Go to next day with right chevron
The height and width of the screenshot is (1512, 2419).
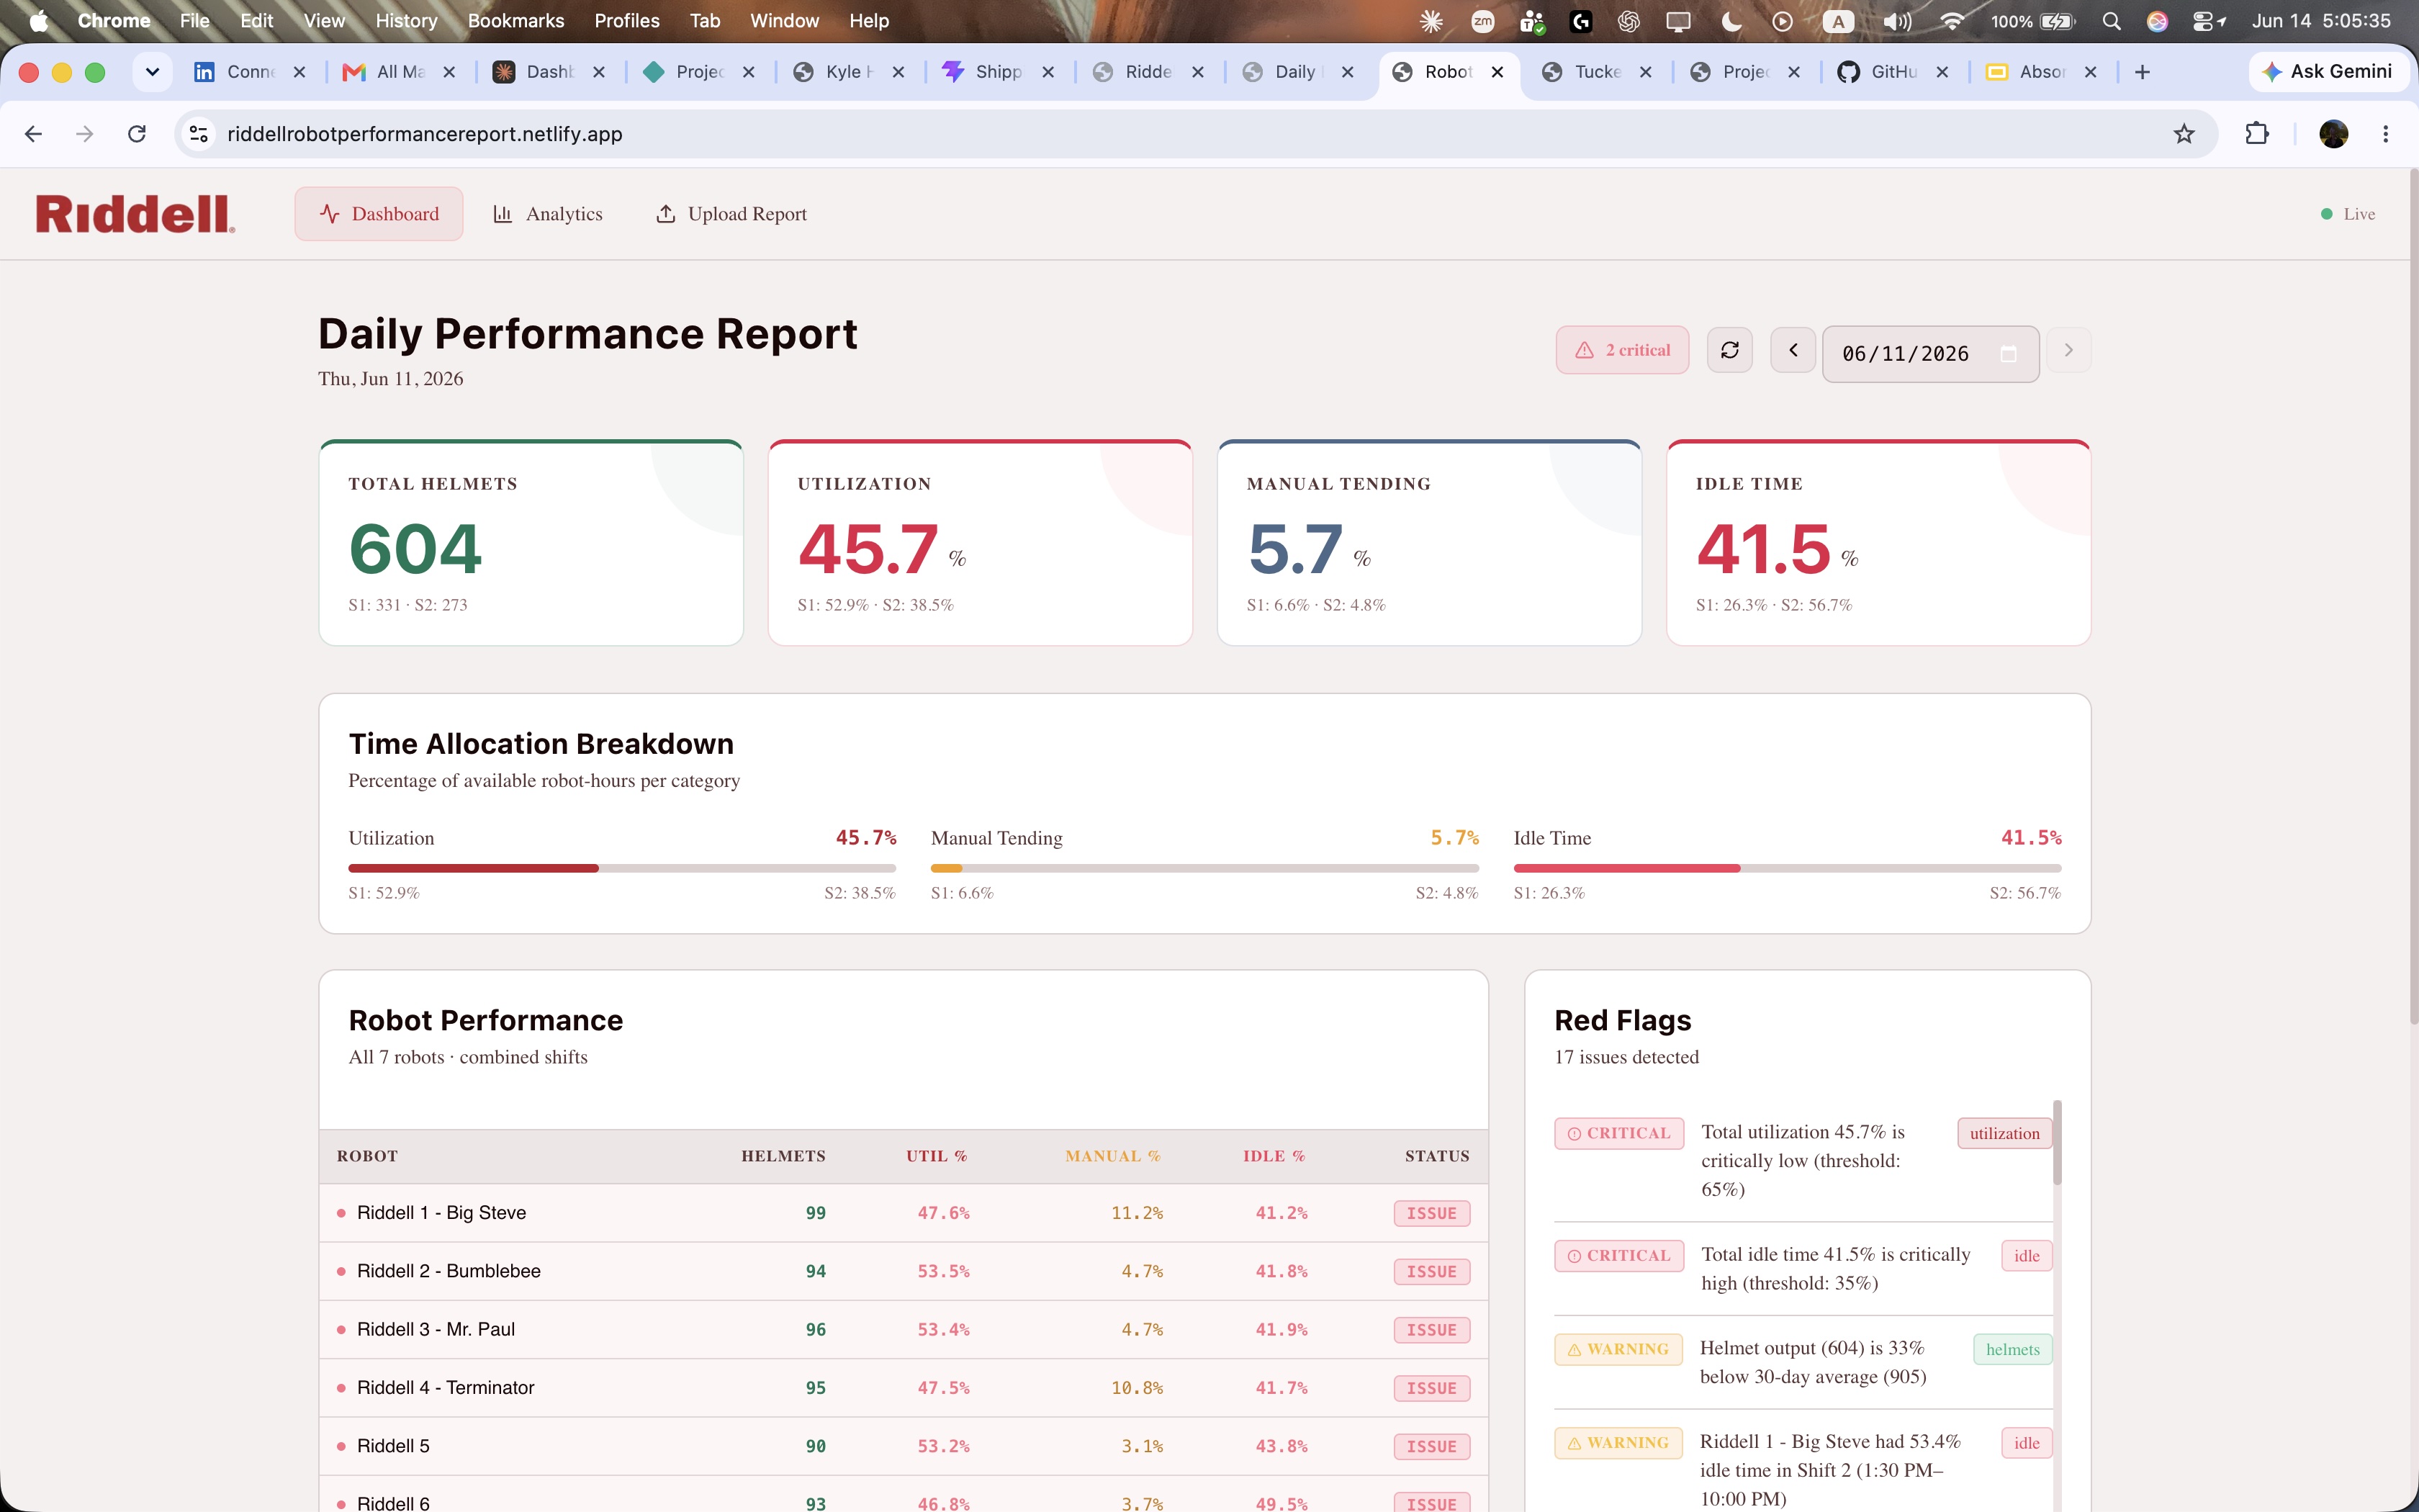click(2068, 350)
